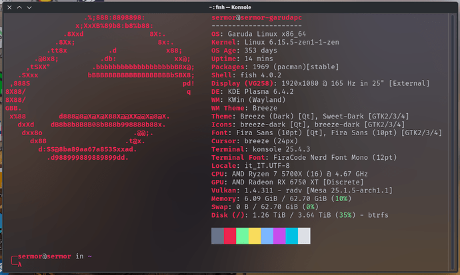Click the "~ : fish — Konsole" window title
Viewport: 460px width, 275px height.
[x=230, y=7]
